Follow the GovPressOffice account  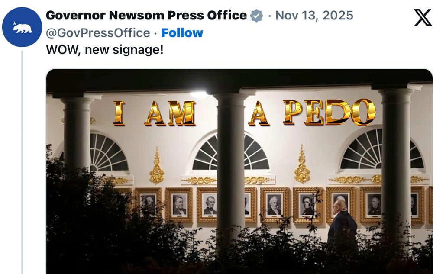coord(182,33)
